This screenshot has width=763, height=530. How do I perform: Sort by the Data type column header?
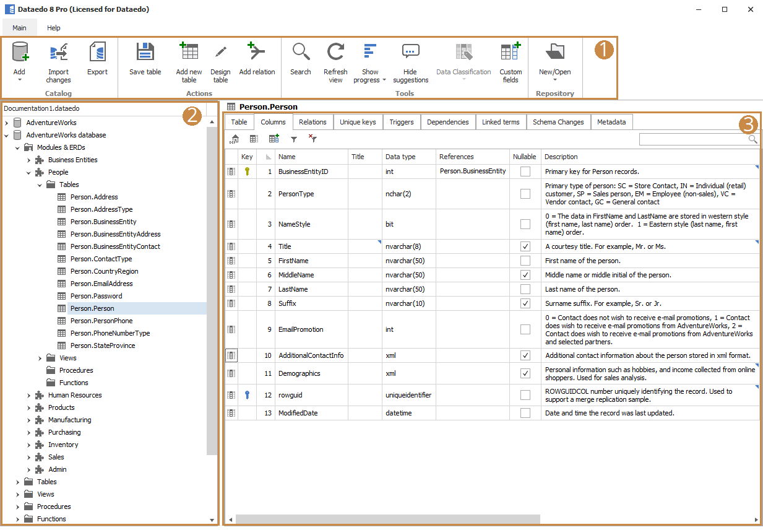[x=408, y=157]
